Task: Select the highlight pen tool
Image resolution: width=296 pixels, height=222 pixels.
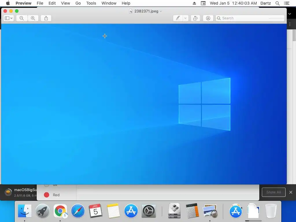Action: coord(178,18)
